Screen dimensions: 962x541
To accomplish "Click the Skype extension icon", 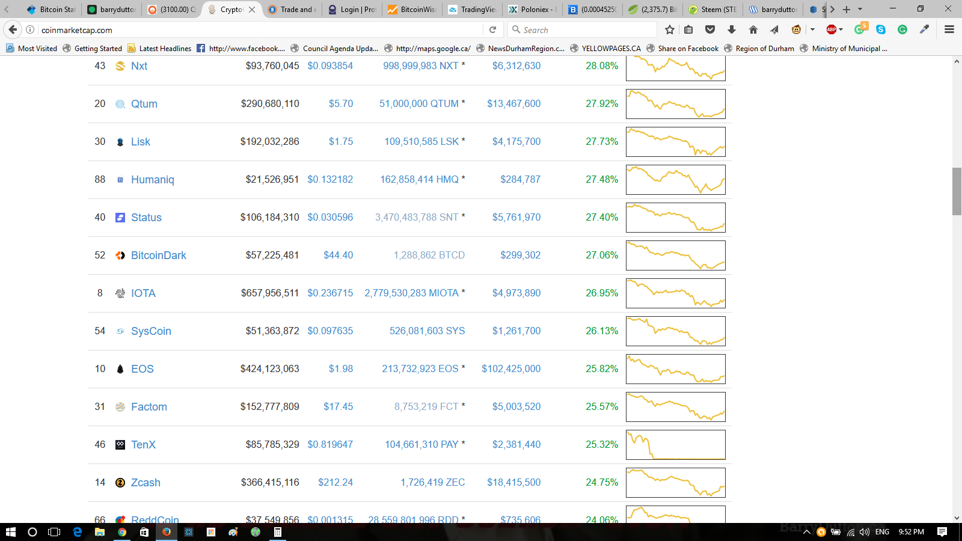I will (881, 29).
